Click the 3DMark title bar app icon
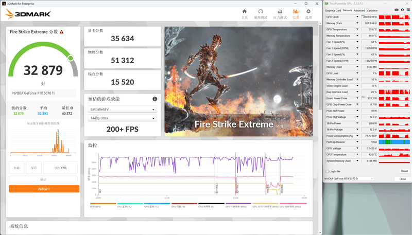 [x=4, y=4]
